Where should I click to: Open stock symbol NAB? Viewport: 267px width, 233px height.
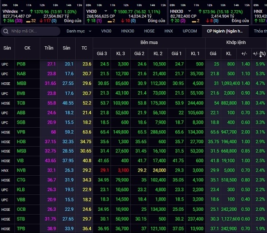(21, 74)
